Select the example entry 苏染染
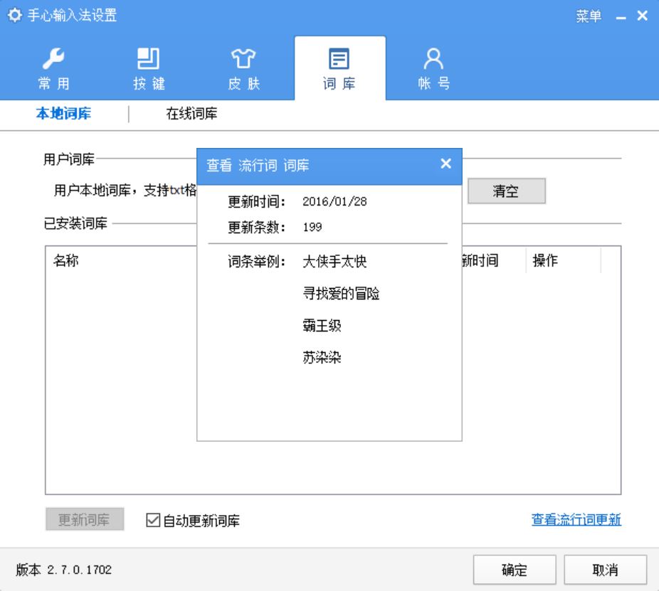 point(322,358)
